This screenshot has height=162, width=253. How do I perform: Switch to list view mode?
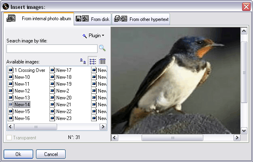pyautogui.click(x=93, y=61)
